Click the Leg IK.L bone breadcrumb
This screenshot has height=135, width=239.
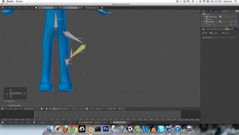(225, 33)
